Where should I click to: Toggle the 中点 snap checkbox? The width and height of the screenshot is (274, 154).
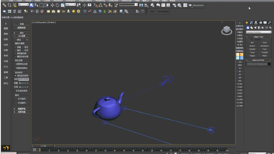pyautogui.click(x=23, y=50)
